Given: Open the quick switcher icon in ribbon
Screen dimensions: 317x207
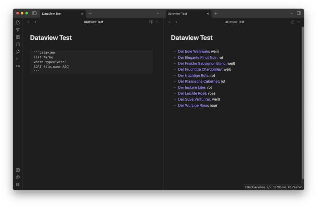Looking at the screenshot, I should click(x=18, y=23).
